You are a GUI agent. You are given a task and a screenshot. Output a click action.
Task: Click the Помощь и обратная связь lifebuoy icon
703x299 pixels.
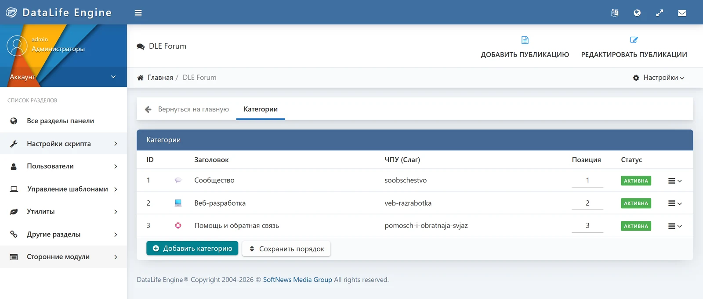178,225
